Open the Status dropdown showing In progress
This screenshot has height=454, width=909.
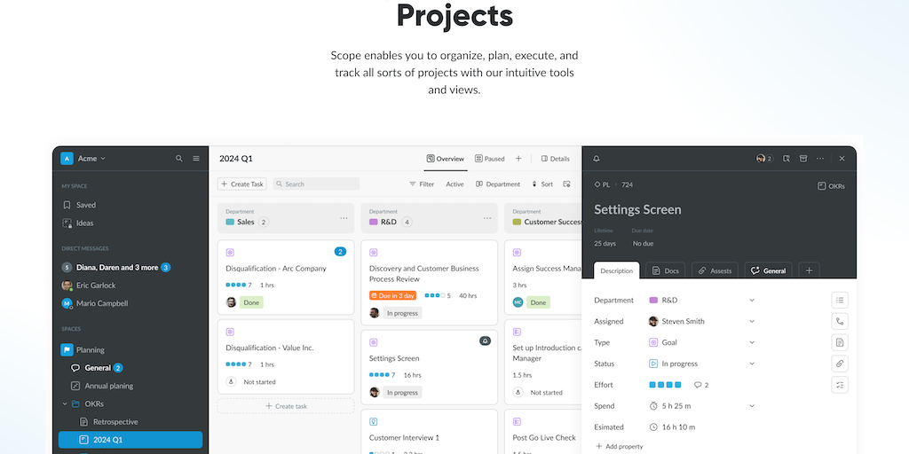point(752,364)
